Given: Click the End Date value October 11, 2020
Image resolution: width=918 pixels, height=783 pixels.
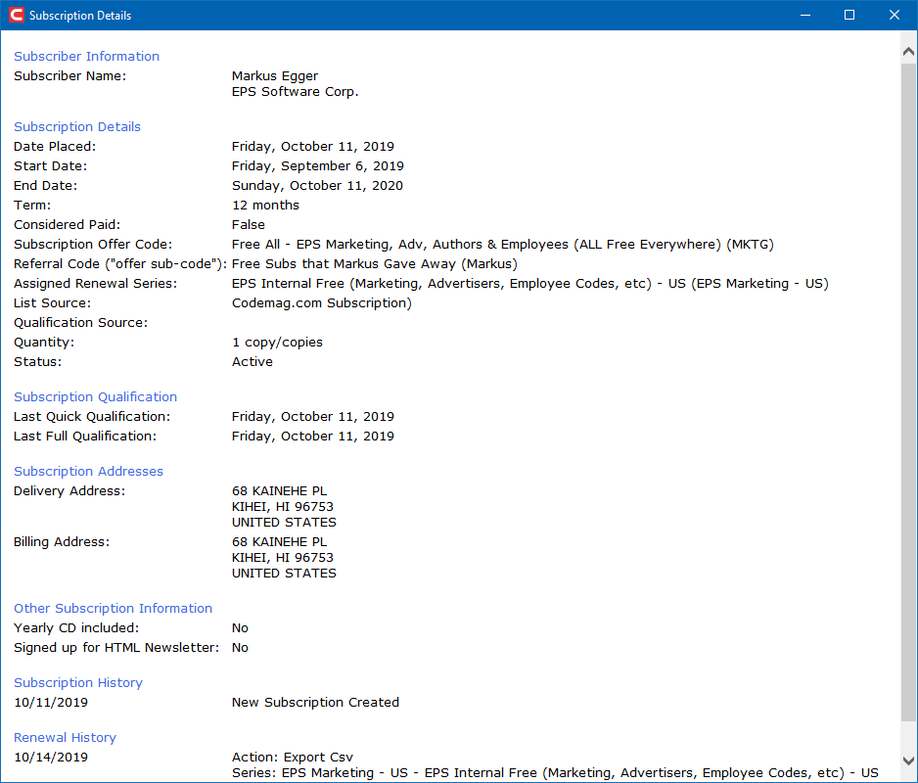Looking at the screenshot, I should 317,186.
